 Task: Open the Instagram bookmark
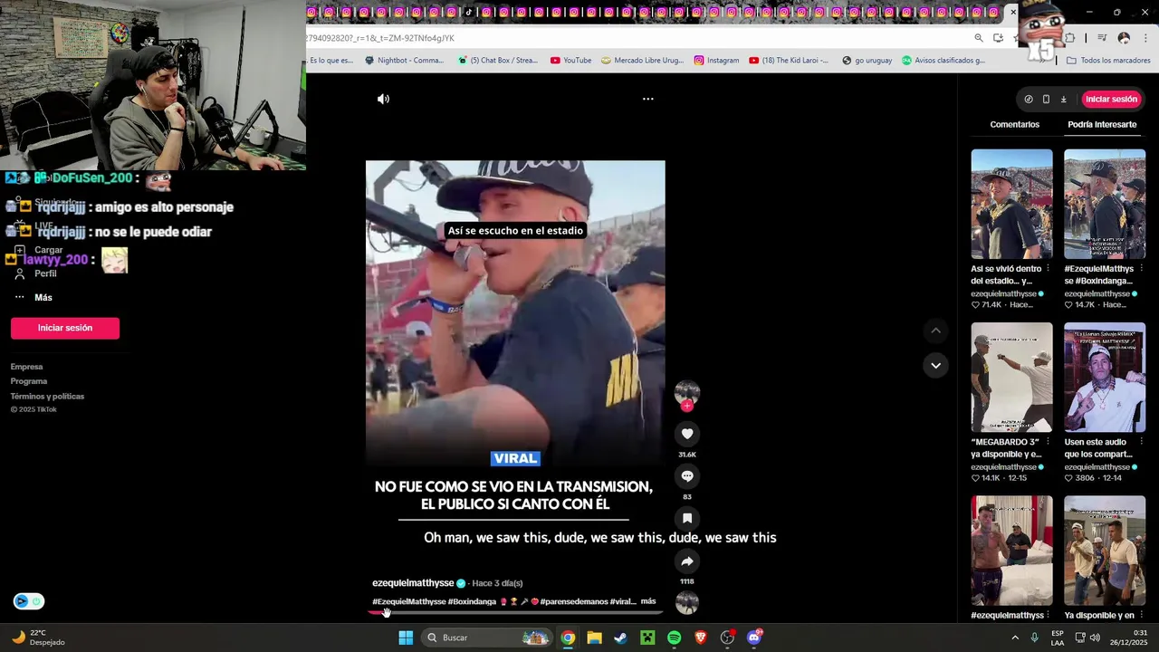coord(716,61)
